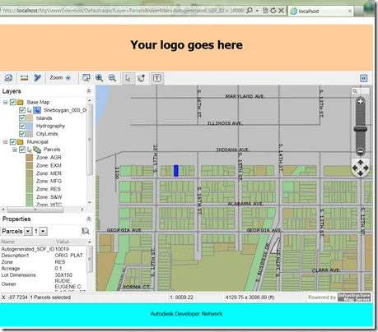
Task: Click the pan arrows navigation control
Action: (x=361, y=168)
